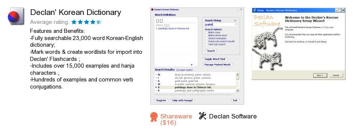Click the orange Shareware ribbon icon
Image resolution: width=353 pixels, height=136 pixels.
154,117
